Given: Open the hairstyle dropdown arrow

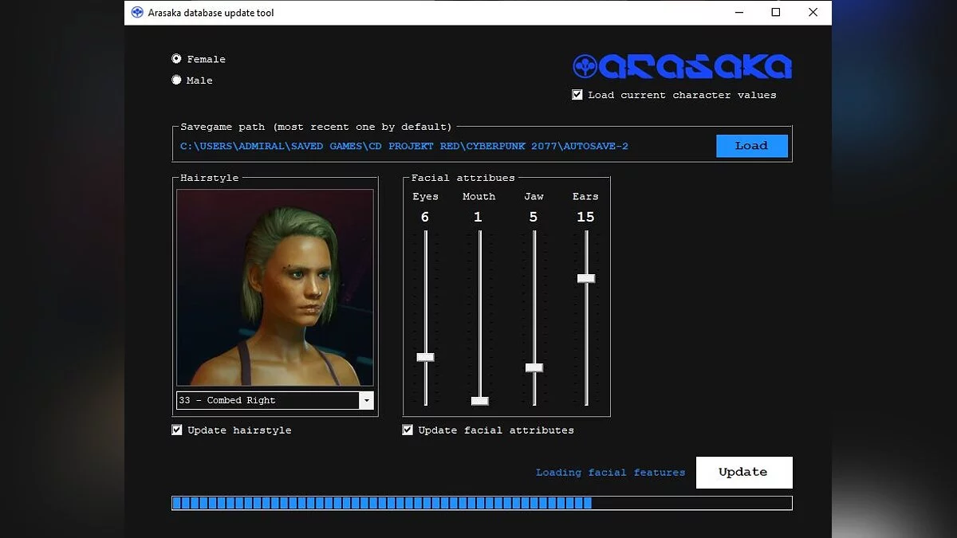Looking at the screenshot, I should pyautogui.click(x=366, y=400).
